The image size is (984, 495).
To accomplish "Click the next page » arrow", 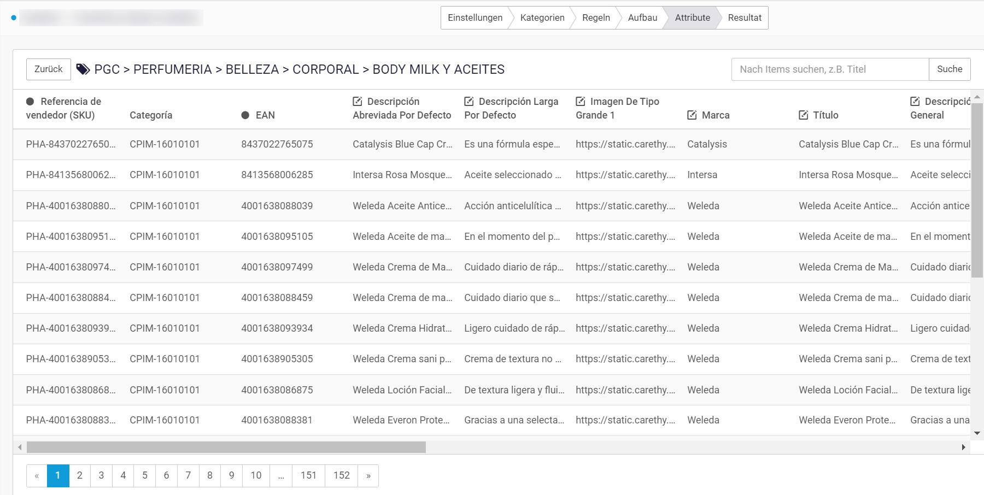I will [368, 475].
